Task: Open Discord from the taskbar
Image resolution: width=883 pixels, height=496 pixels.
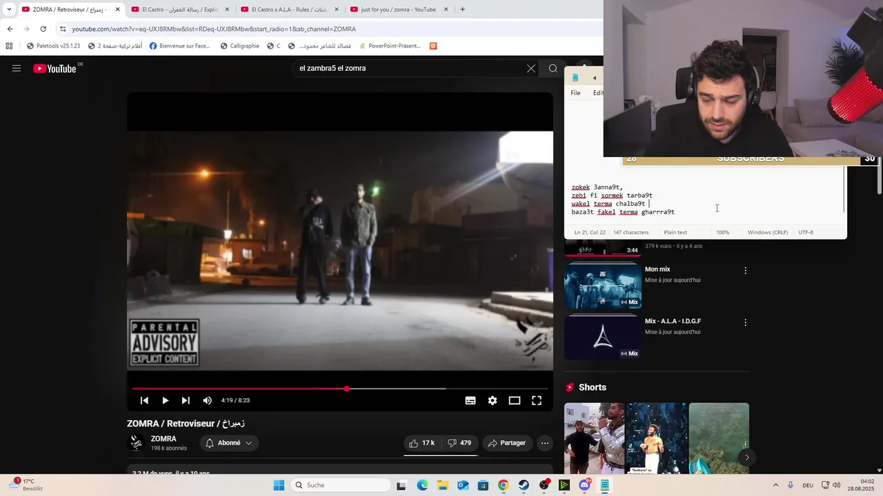Action: click(584, 485)
